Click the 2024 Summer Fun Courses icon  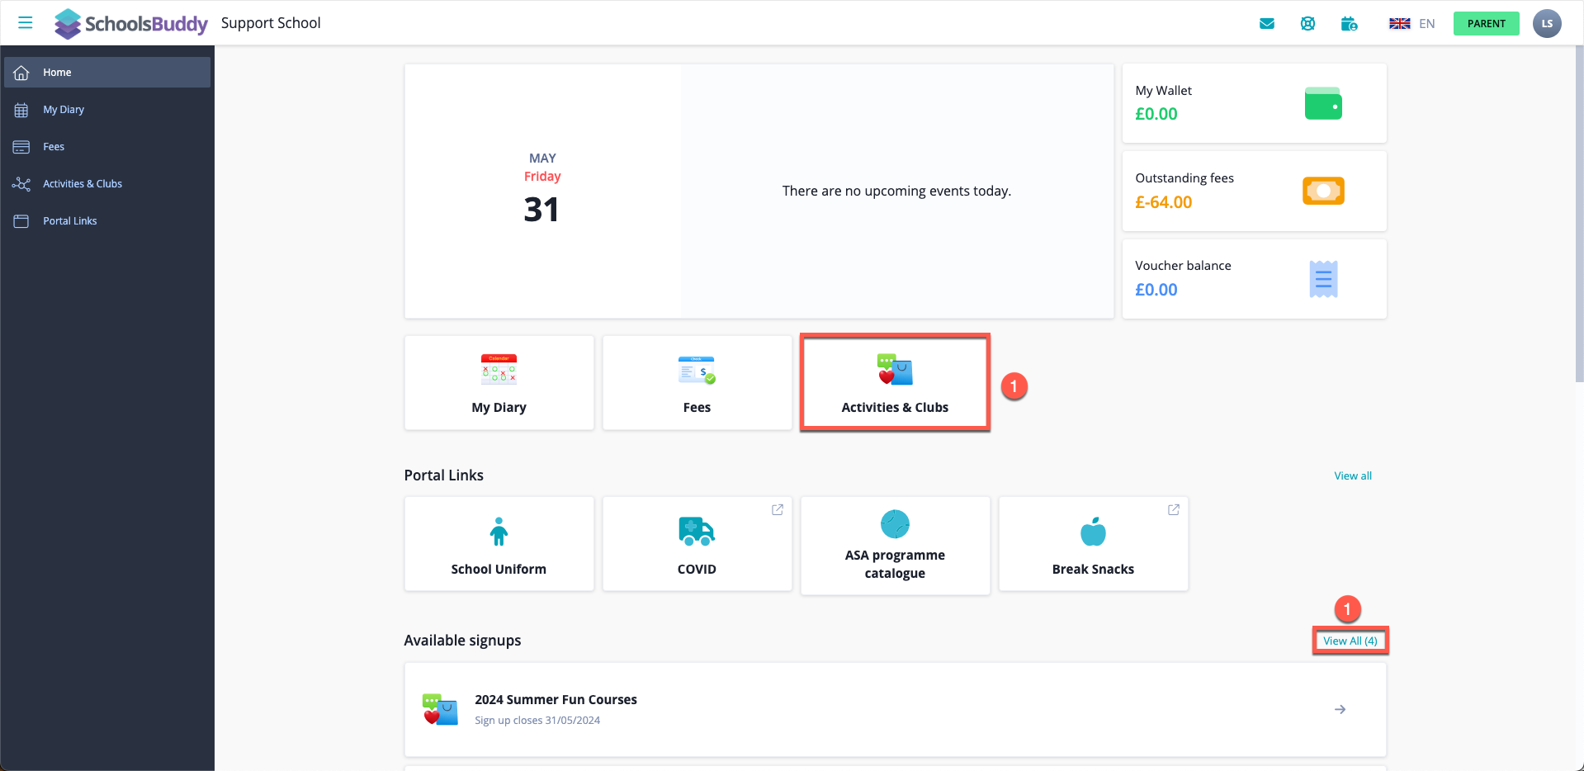coord(440,710)
